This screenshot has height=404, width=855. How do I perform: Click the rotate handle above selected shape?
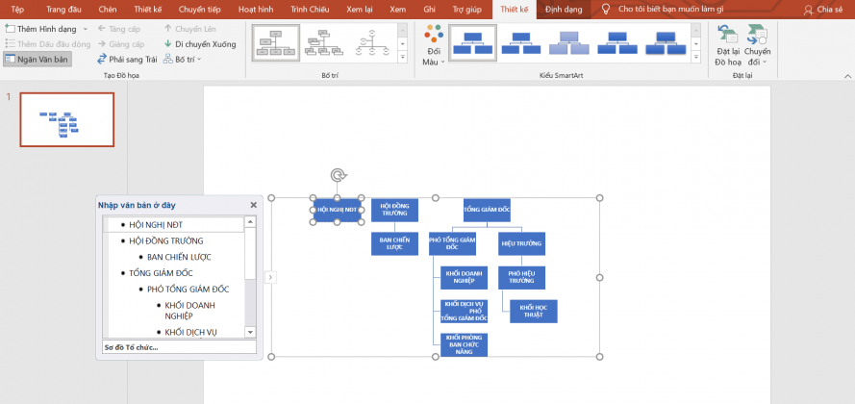tap(338, 175)
